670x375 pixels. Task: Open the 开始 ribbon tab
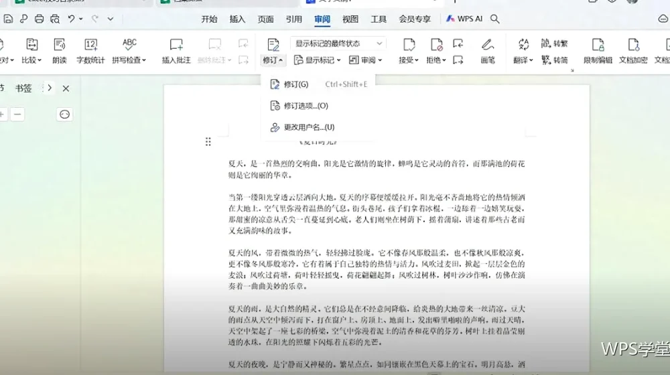[209, 19]
